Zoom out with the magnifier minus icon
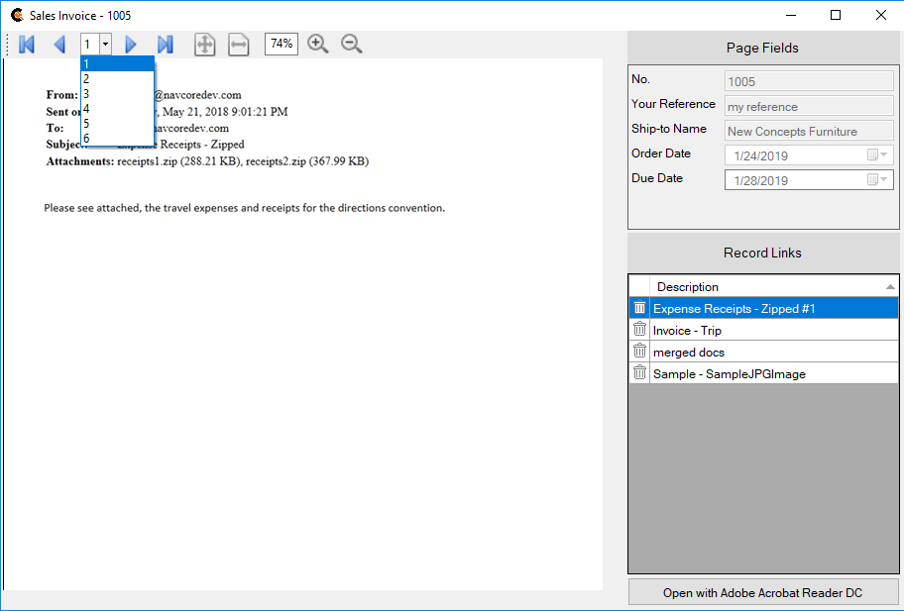This screenshot has height=611, width=904. [x=351, y=44]
